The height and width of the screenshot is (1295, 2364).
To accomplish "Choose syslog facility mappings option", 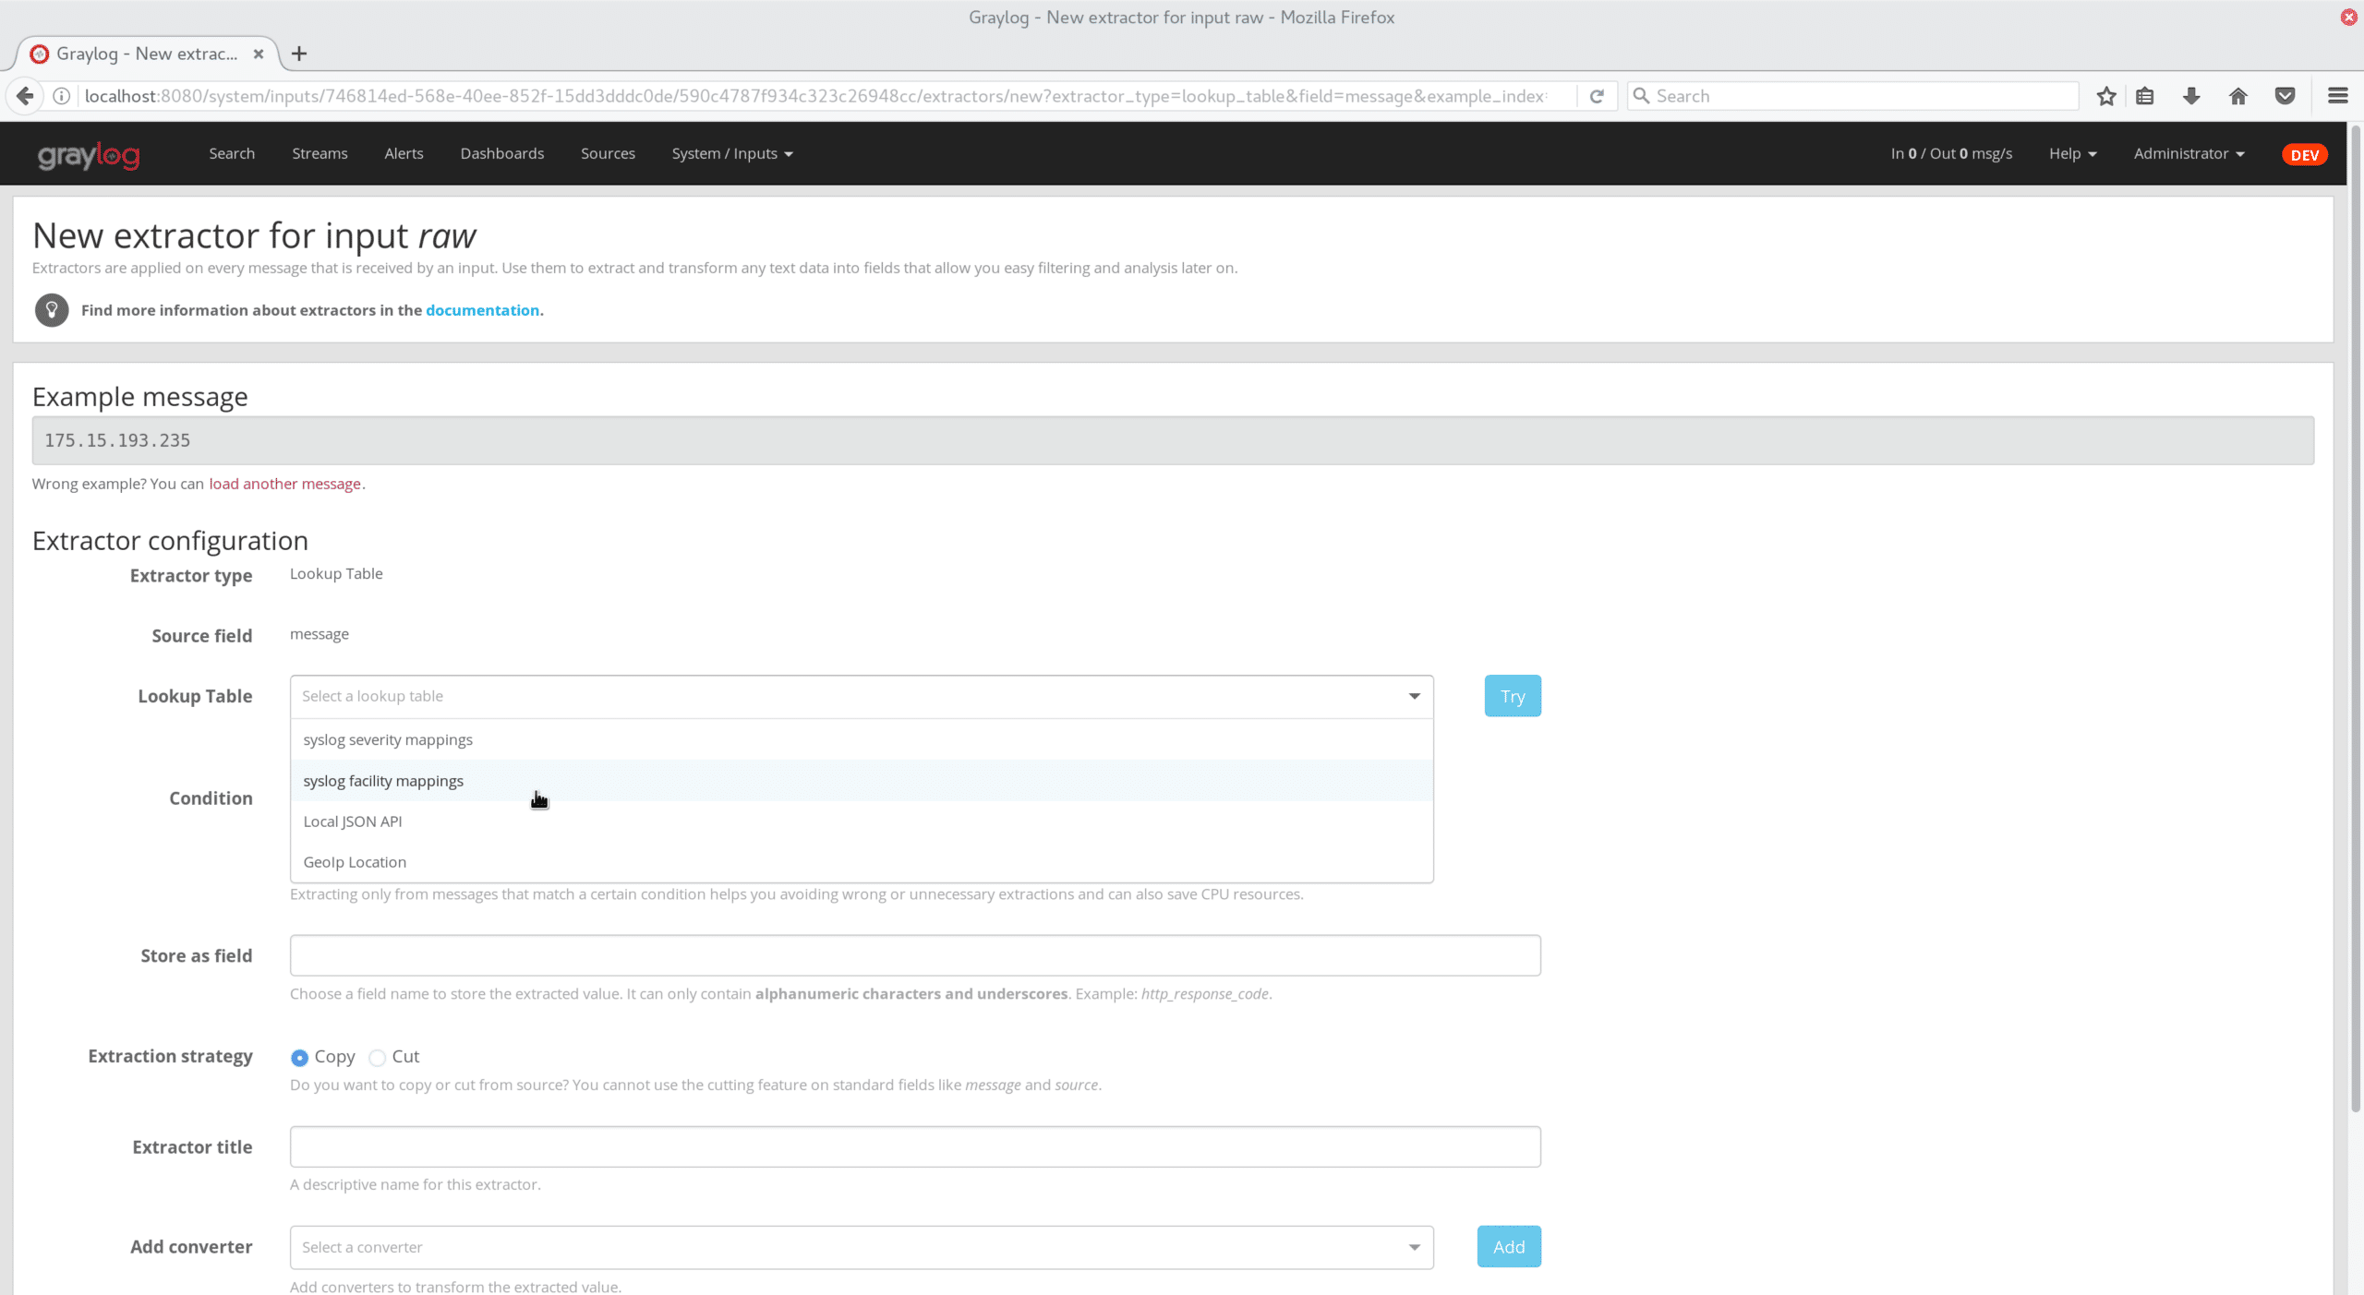I will coord(383,781).
